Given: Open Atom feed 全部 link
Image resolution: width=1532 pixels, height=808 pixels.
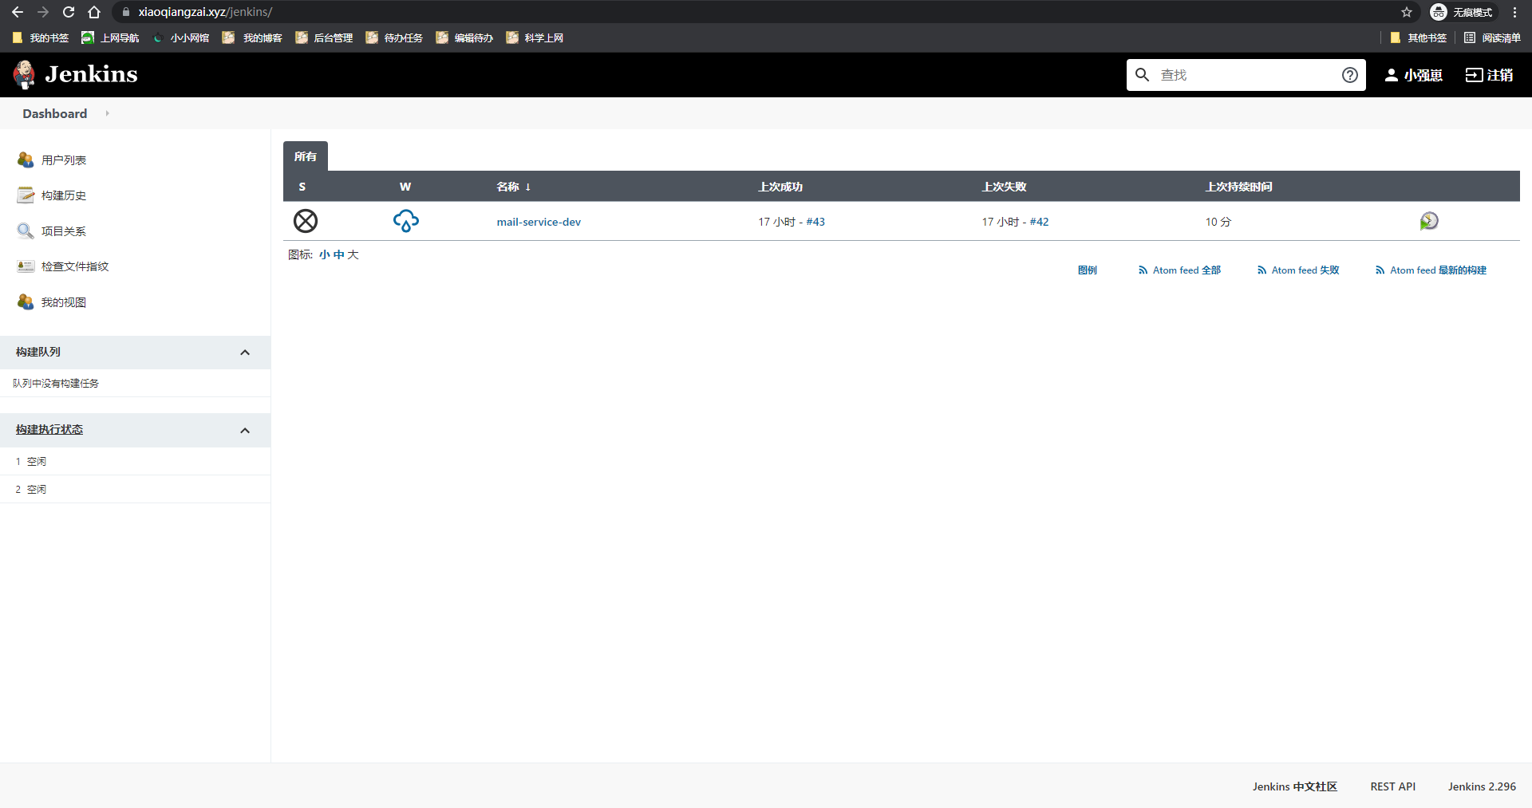Looking at the screenshot, I should tap(1180, 270).
